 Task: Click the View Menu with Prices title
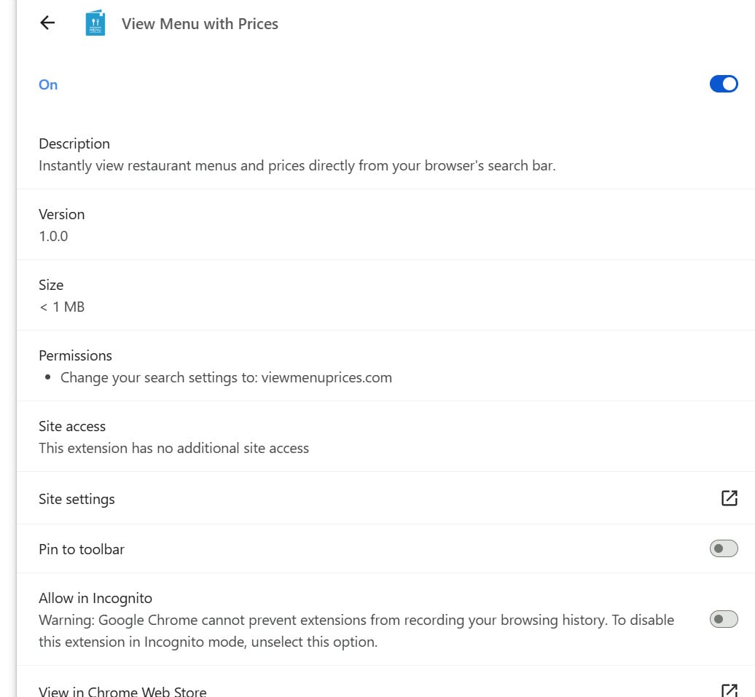(200, 23)
